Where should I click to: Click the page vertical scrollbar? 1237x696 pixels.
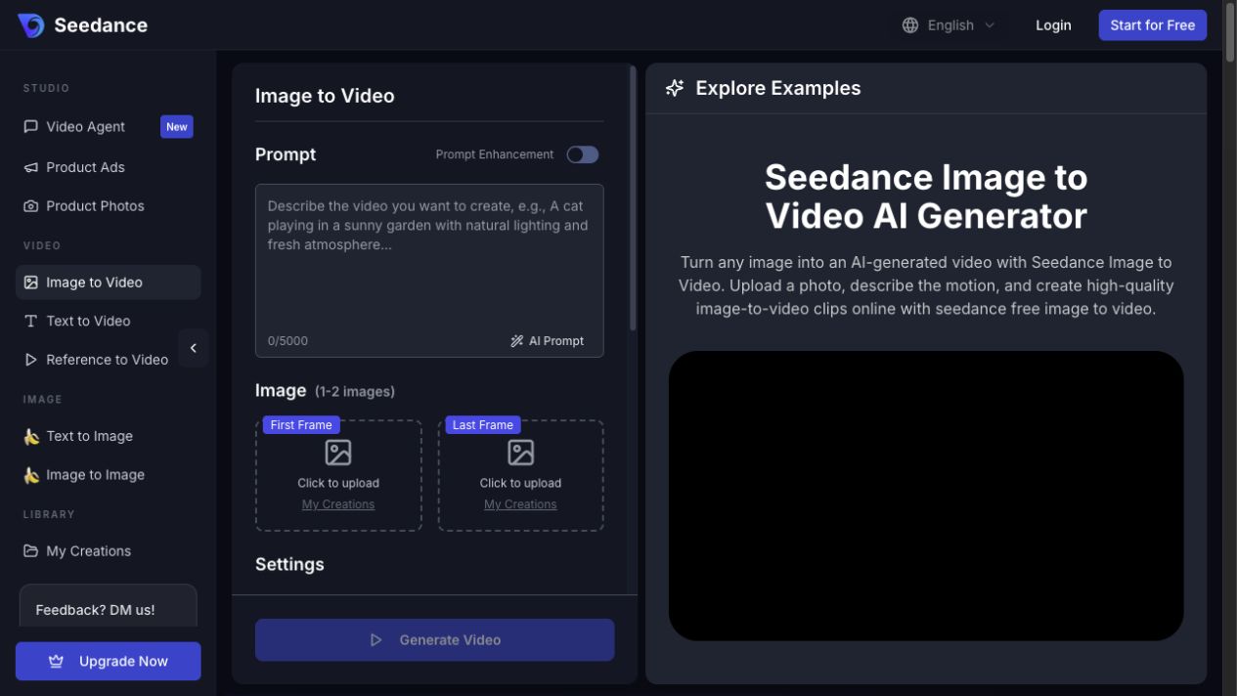point(1230,34)
